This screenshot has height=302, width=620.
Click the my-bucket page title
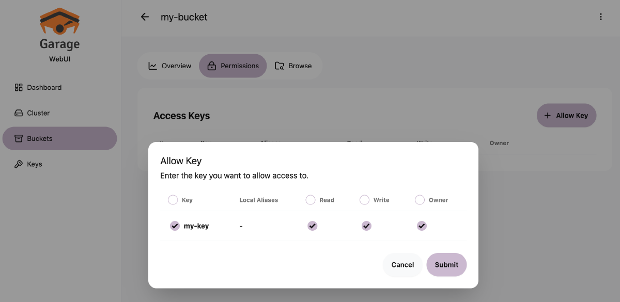point(184,17)
